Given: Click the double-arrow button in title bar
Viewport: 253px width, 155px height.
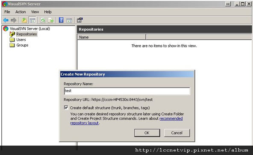Looking at the screenshot, I should pos(228,4).
